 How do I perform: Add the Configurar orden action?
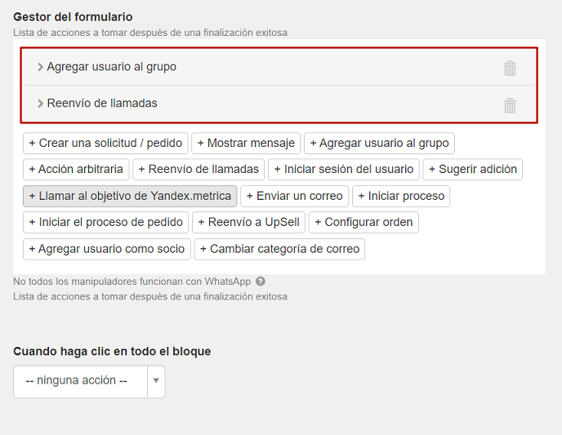tap(364, 222)
